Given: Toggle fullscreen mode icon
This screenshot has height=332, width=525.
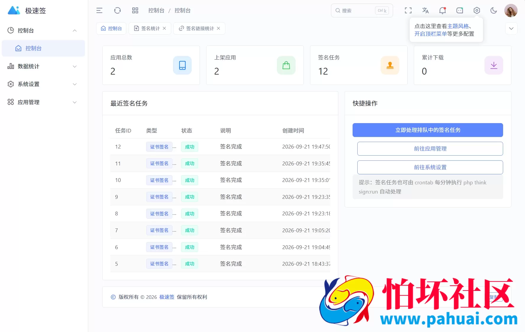Looking at the screenshot, I should pos(408,11).
